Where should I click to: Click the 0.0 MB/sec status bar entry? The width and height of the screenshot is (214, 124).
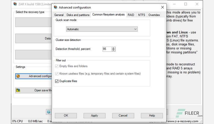coord(35,121)
